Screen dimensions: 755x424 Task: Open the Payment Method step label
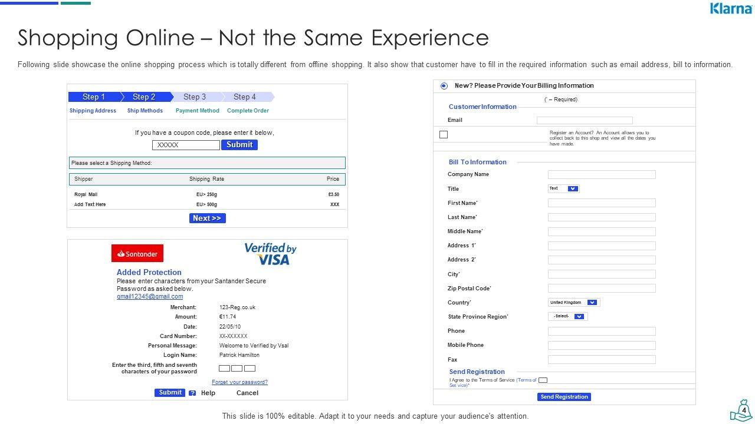point(198,111)
